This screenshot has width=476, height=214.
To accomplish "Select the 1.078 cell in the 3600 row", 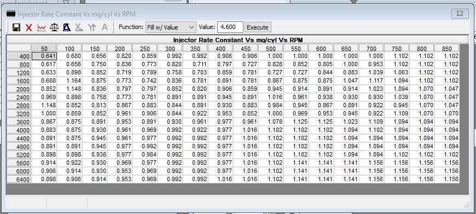I will click(271, 122).
